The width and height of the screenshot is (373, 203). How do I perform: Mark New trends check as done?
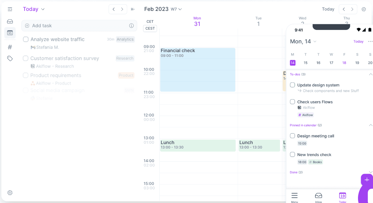pos(292,155)
